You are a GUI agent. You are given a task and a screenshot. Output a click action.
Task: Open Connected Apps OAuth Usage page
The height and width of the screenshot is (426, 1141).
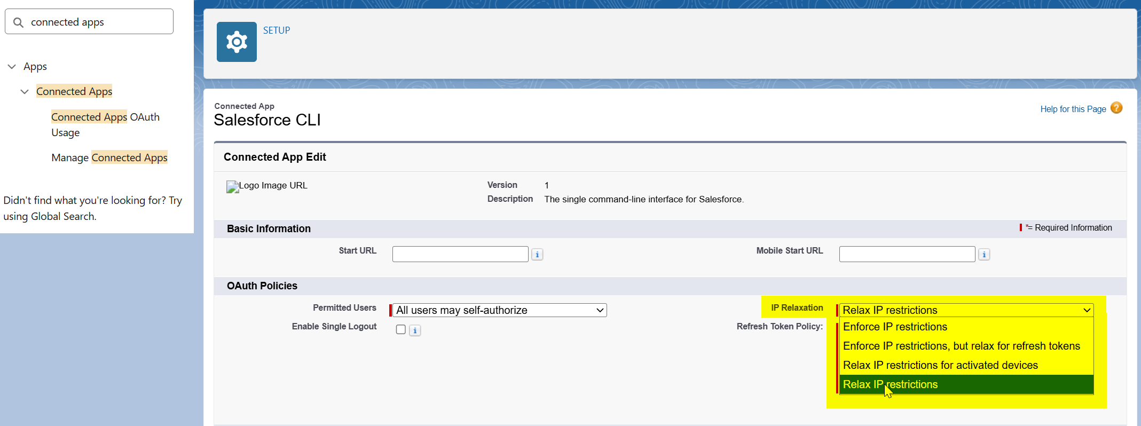[105, 125]
